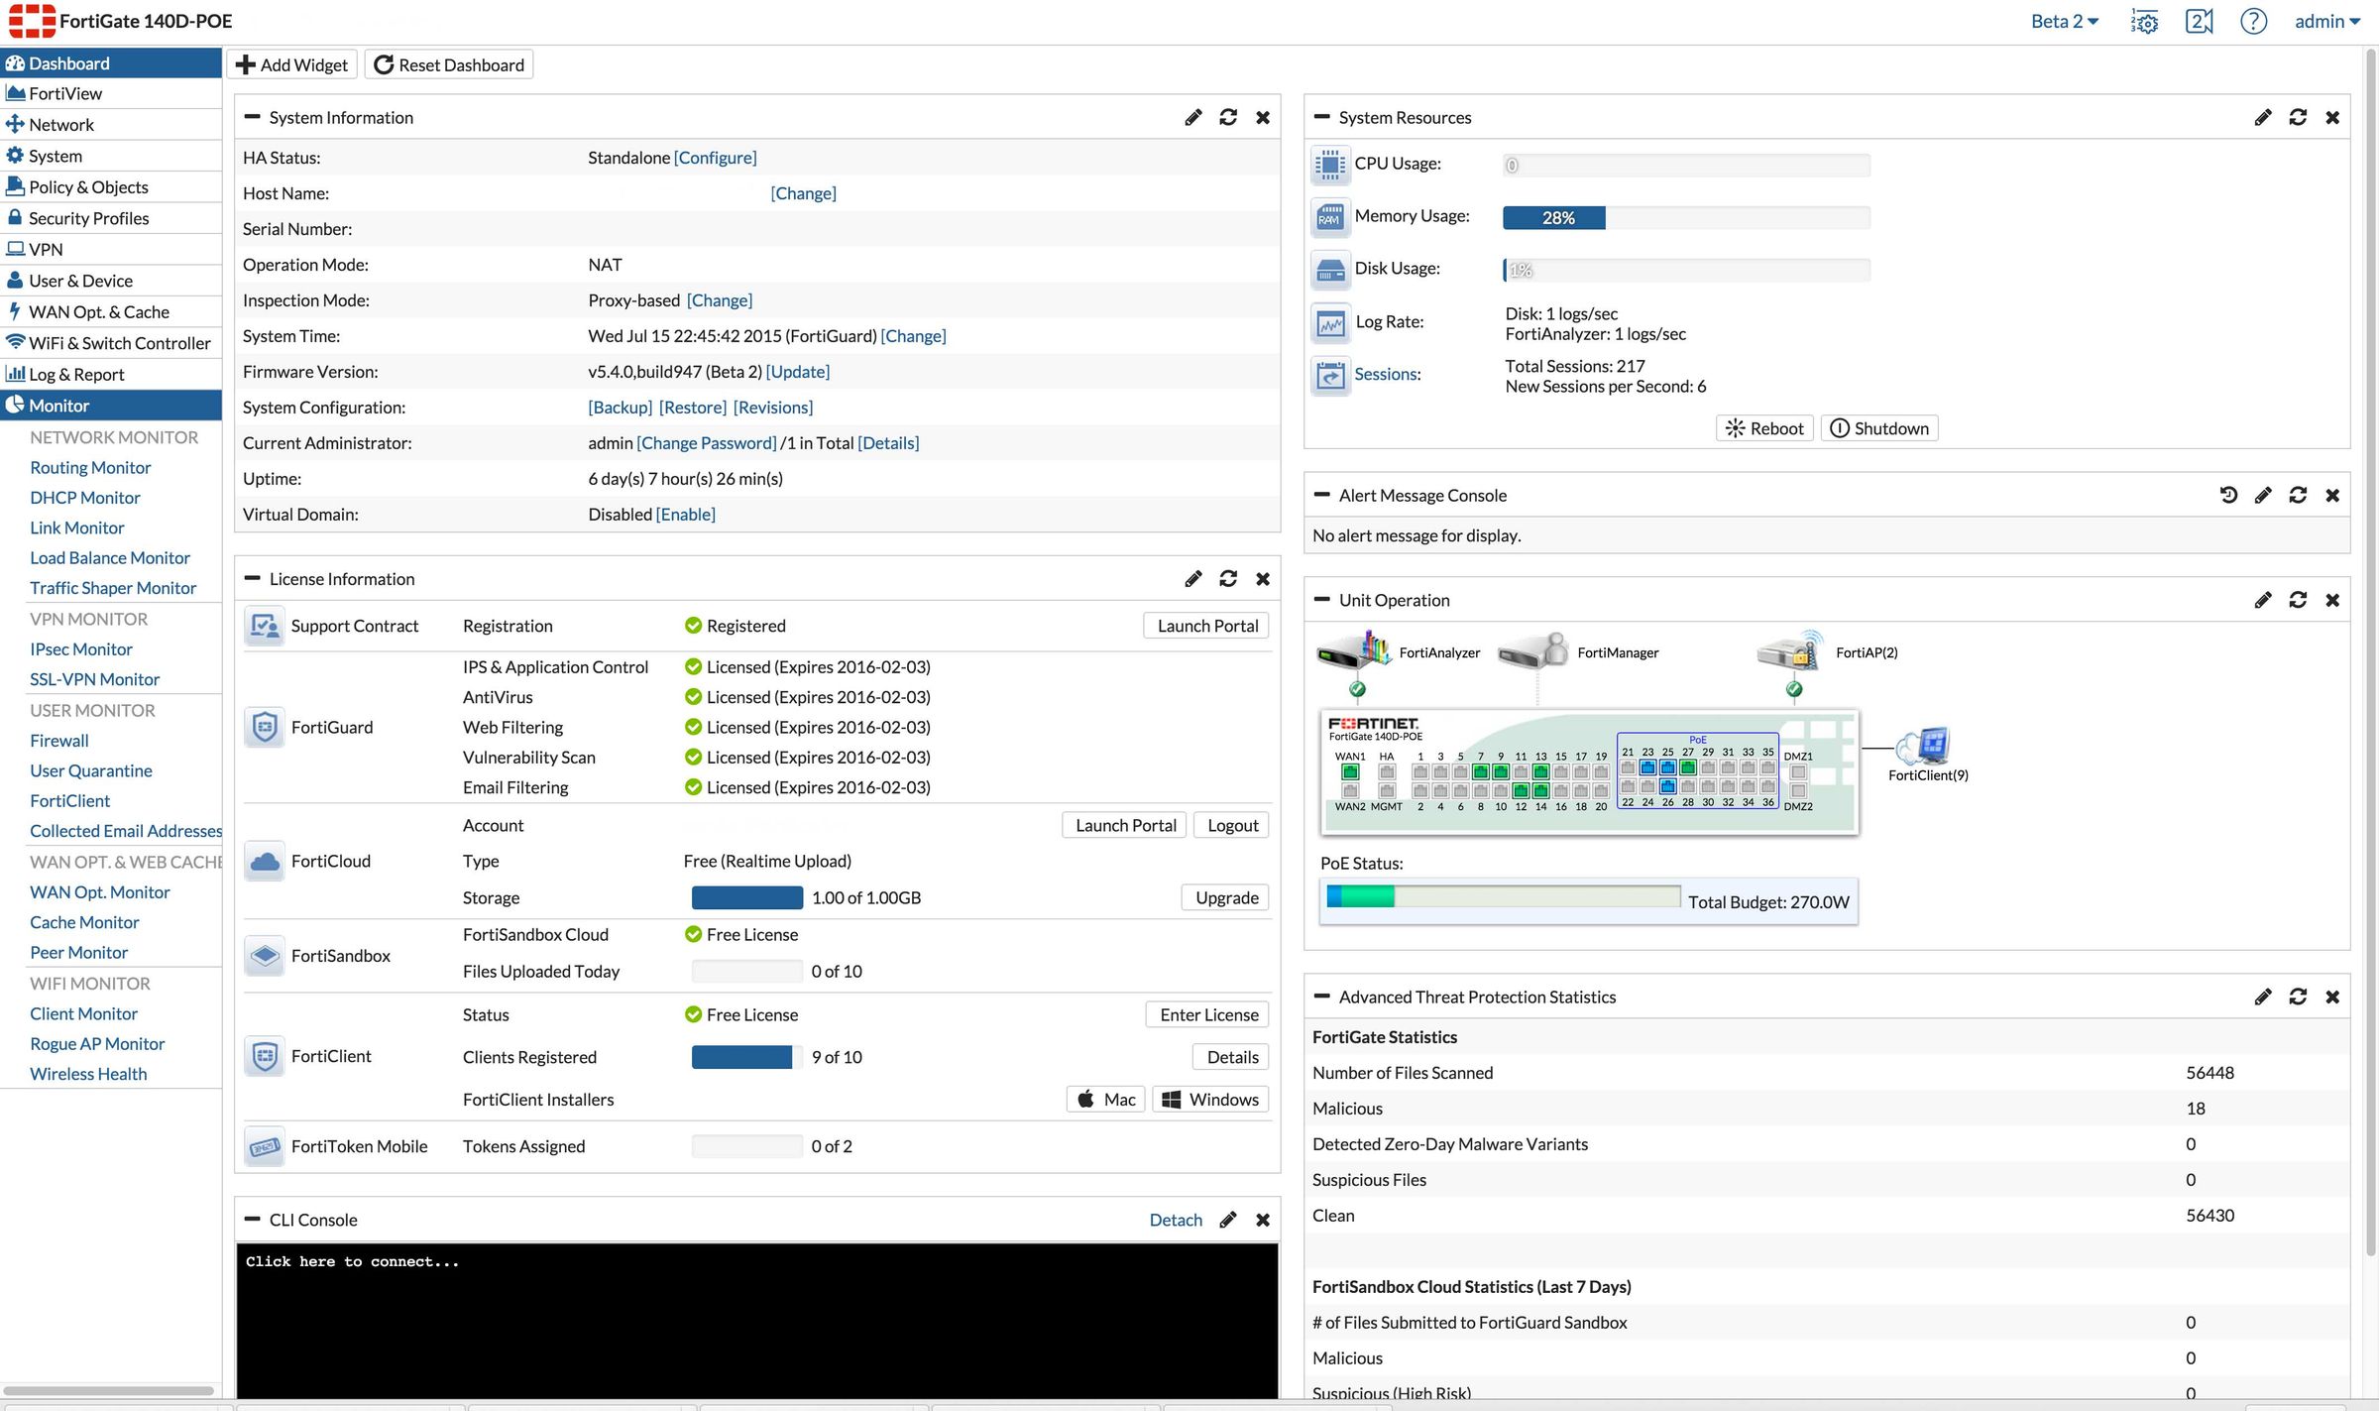This screenshot has height=1411, width=2379.
Task: Refresh the System Resources widget
Action: [2298, 118]
